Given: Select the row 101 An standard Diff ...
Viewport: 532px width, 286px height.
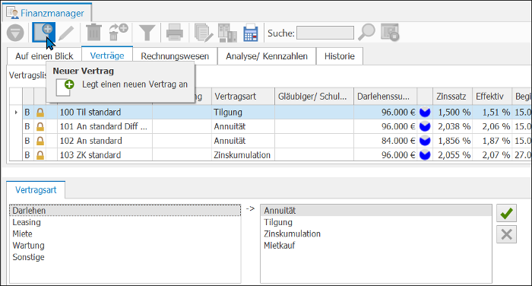Looking at the screenshot, I should 270,126.
